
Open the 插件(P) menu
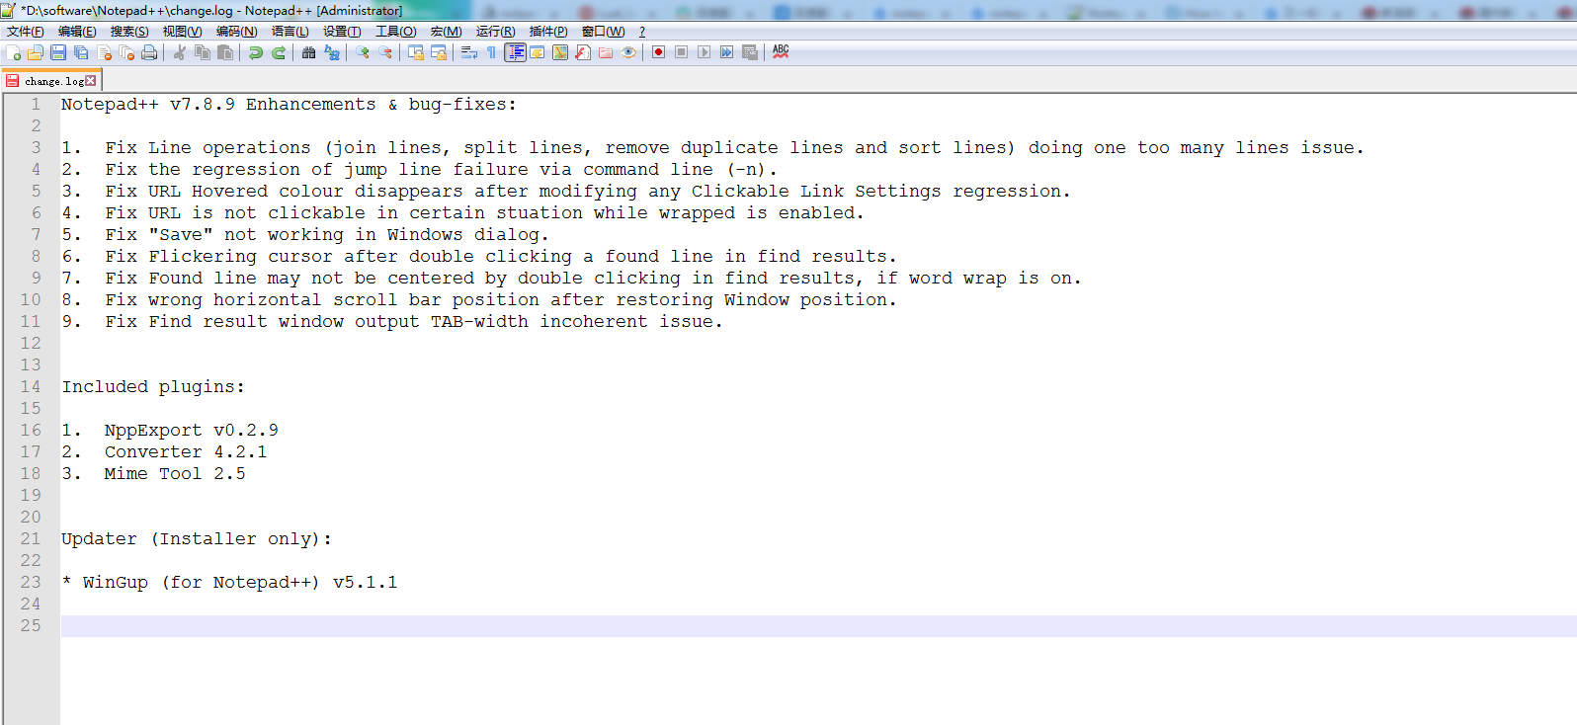pos(548,32)
